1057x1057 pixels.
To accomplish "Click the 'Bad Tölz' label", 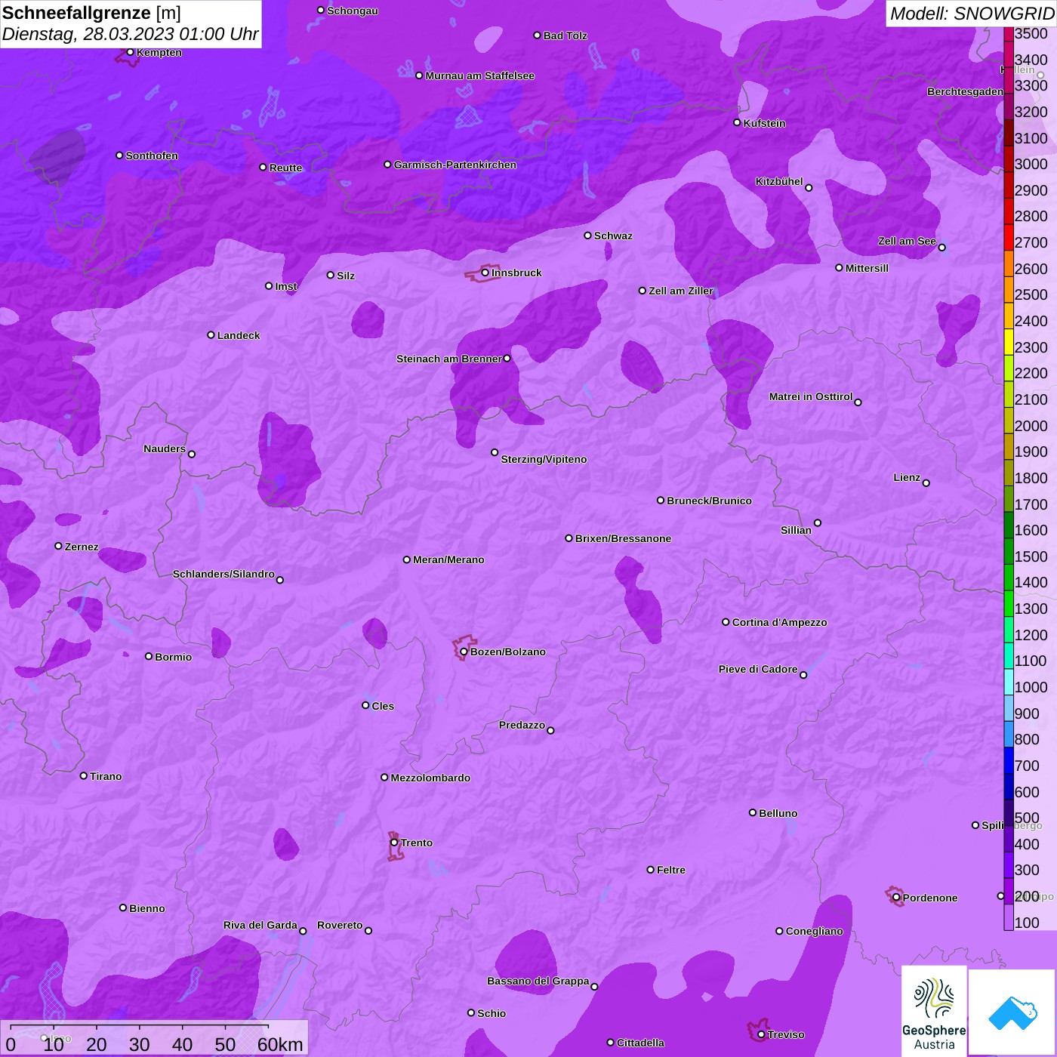I will pos(565,35).
